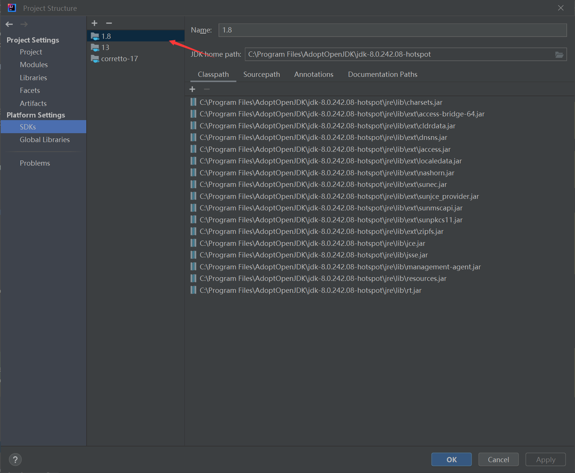Click the IntelliJ logo in the title bar
This screenshot has width=575, height=473.
tap(11, 8)
